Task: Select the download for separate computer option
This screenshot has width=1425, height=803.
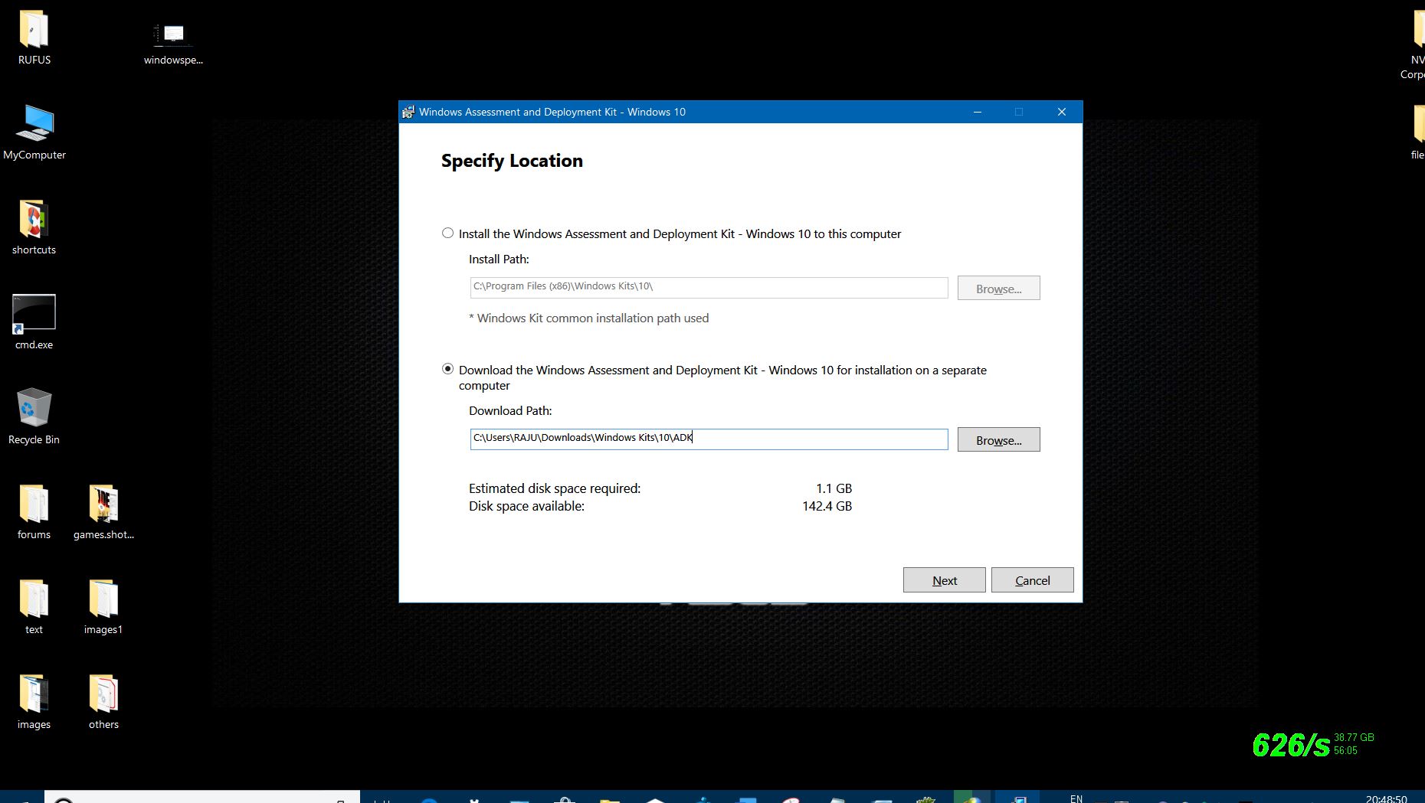Action: coord(448,369)
